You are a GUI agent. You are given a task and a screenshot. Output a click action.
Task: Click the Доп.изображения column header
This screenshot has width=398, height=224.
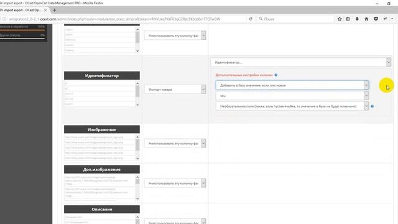click(x=102, y=169)
